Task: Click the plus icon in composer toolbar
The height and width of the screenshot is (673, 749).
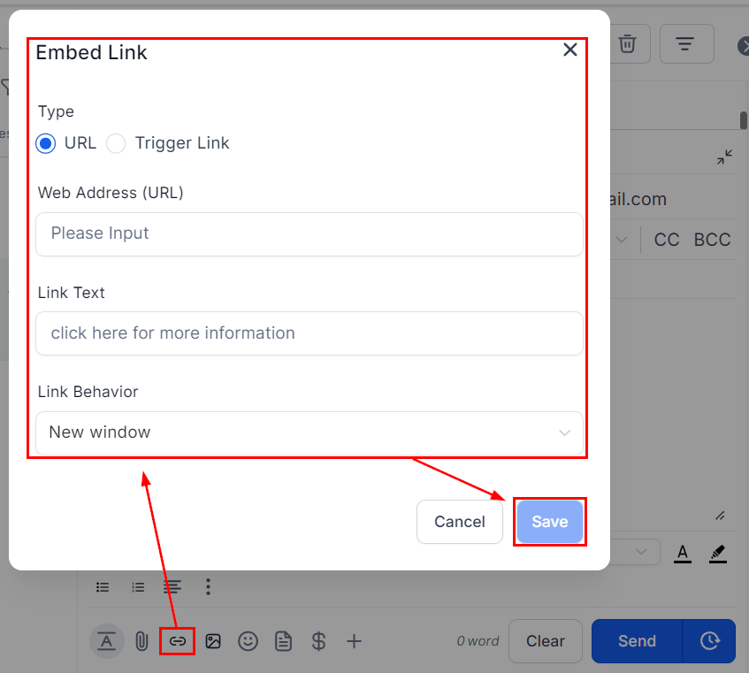Action: pos(354,641)
